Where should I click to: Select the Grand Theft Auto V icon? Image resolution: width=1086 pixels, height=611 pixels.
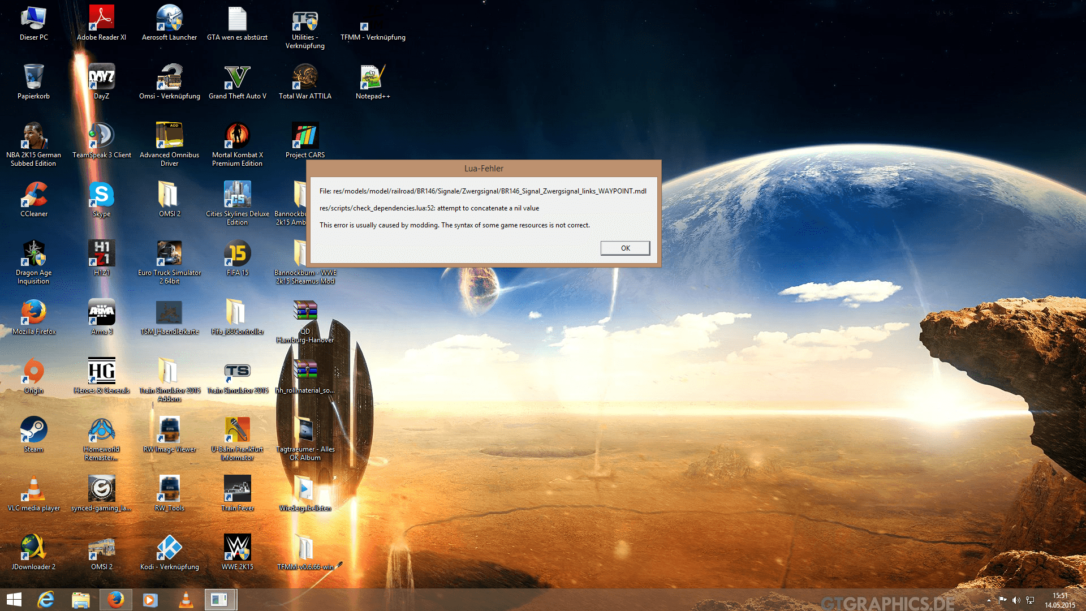point(238,83)
